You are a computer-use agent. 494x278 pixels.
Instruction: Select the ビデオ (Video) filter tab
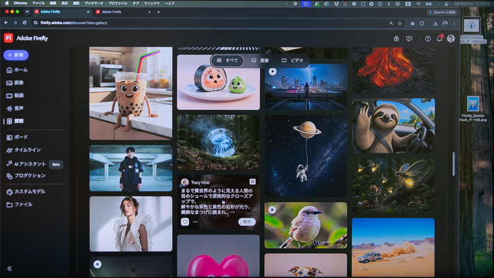(292, 61)
